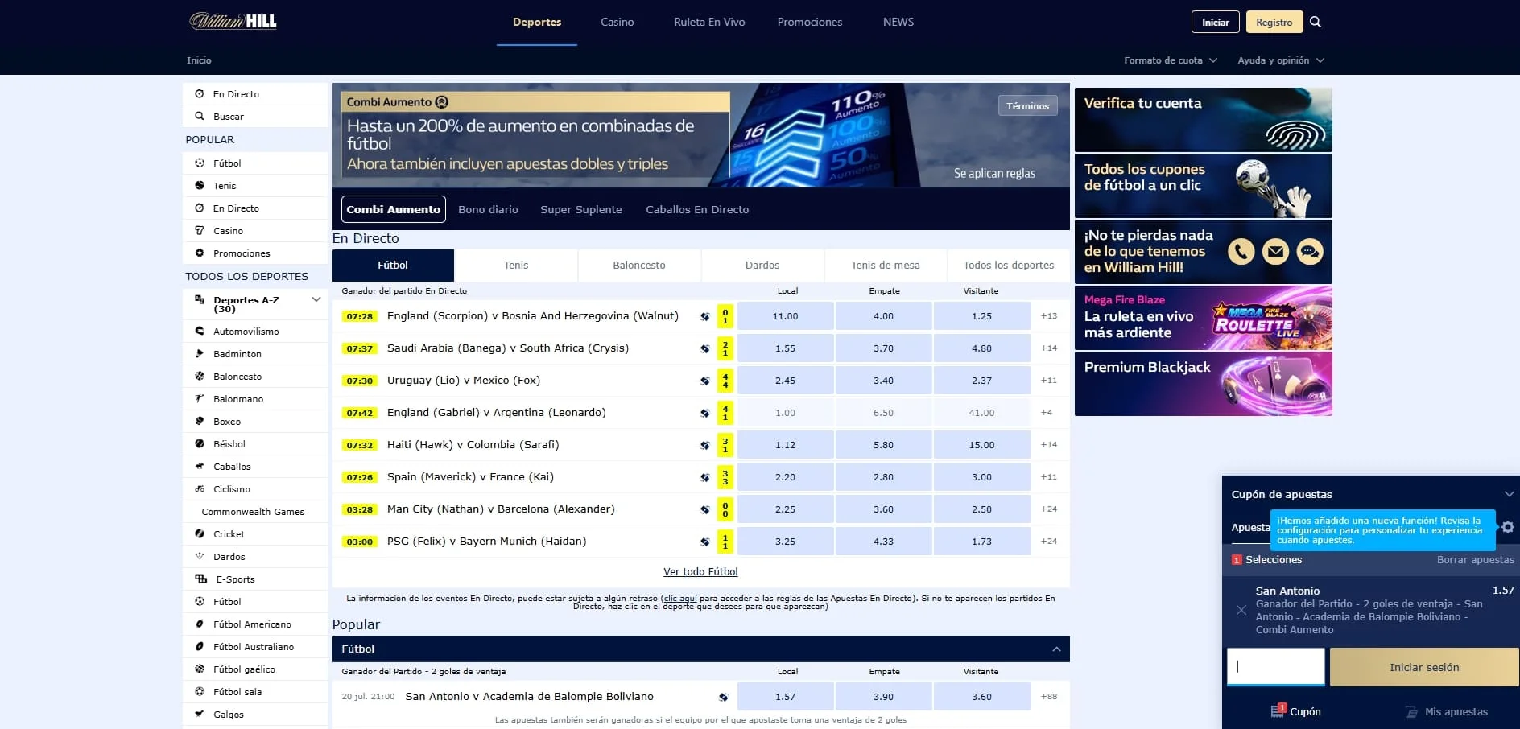The width and height of the screenshot is (1520, 729).
Task: Switch to Mis apuestas in bet slip footer
Action: [1447, 712]
